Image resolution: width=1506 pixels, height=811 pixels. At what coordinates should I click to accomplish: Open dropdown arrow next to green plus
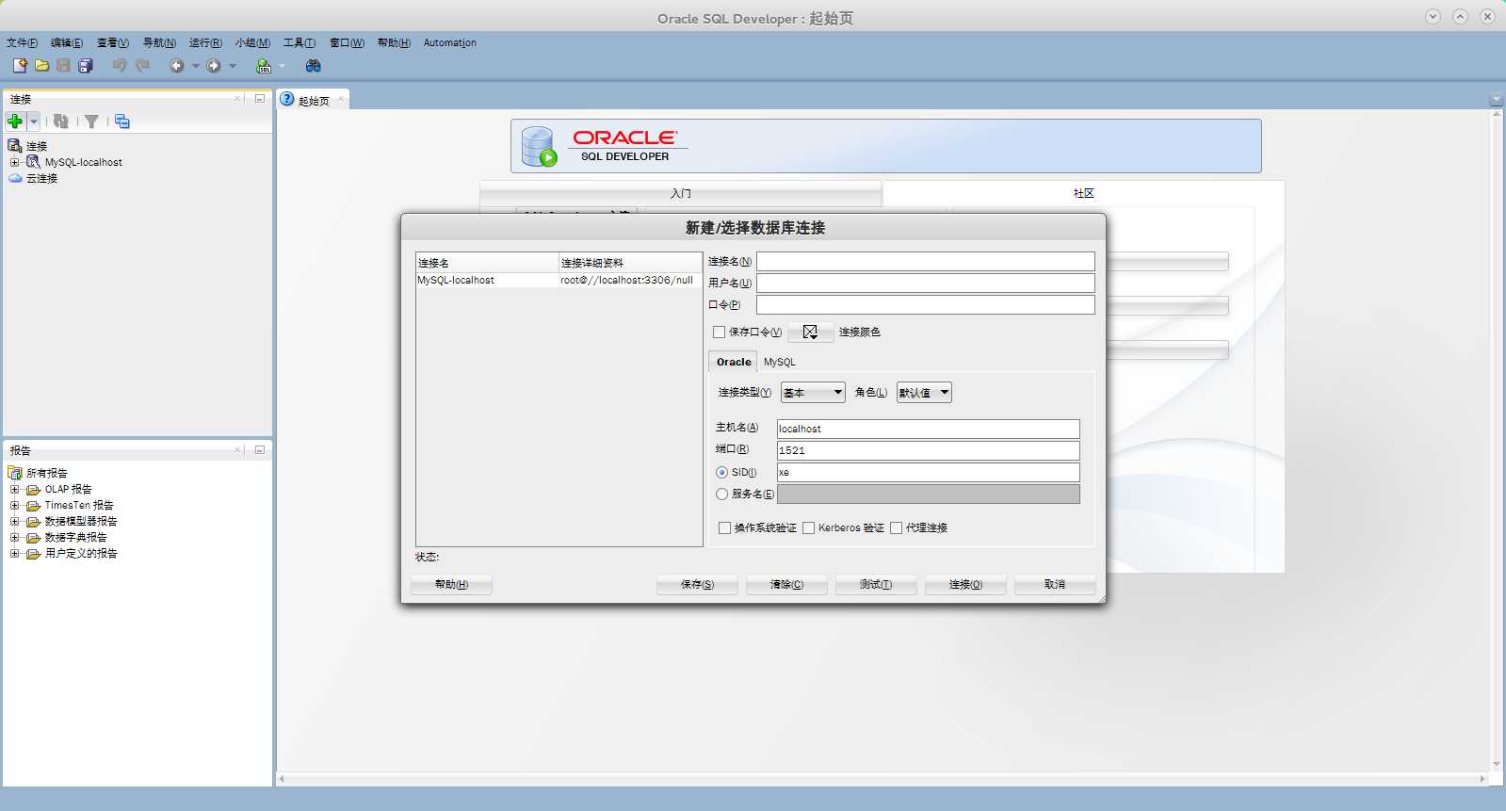33,122
